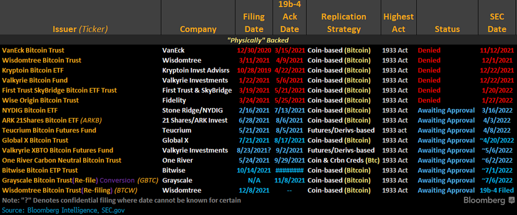Select NYDIG's Awaiting Approval status cell

click(x=446, y=110)
